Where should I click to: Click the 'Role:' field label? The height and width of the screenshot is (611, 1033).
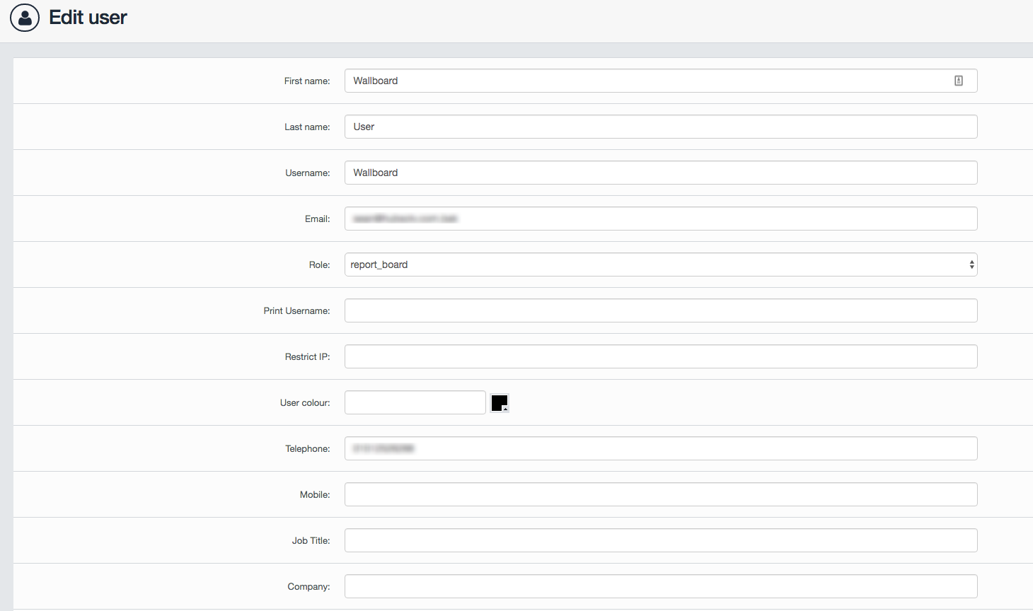pyautogui.click(x=319, y=264)
